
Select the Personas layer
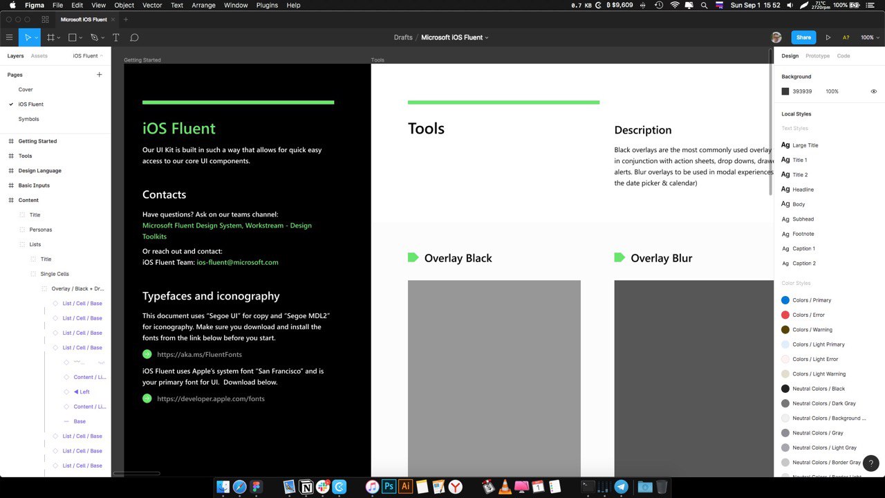click(41, 230)
